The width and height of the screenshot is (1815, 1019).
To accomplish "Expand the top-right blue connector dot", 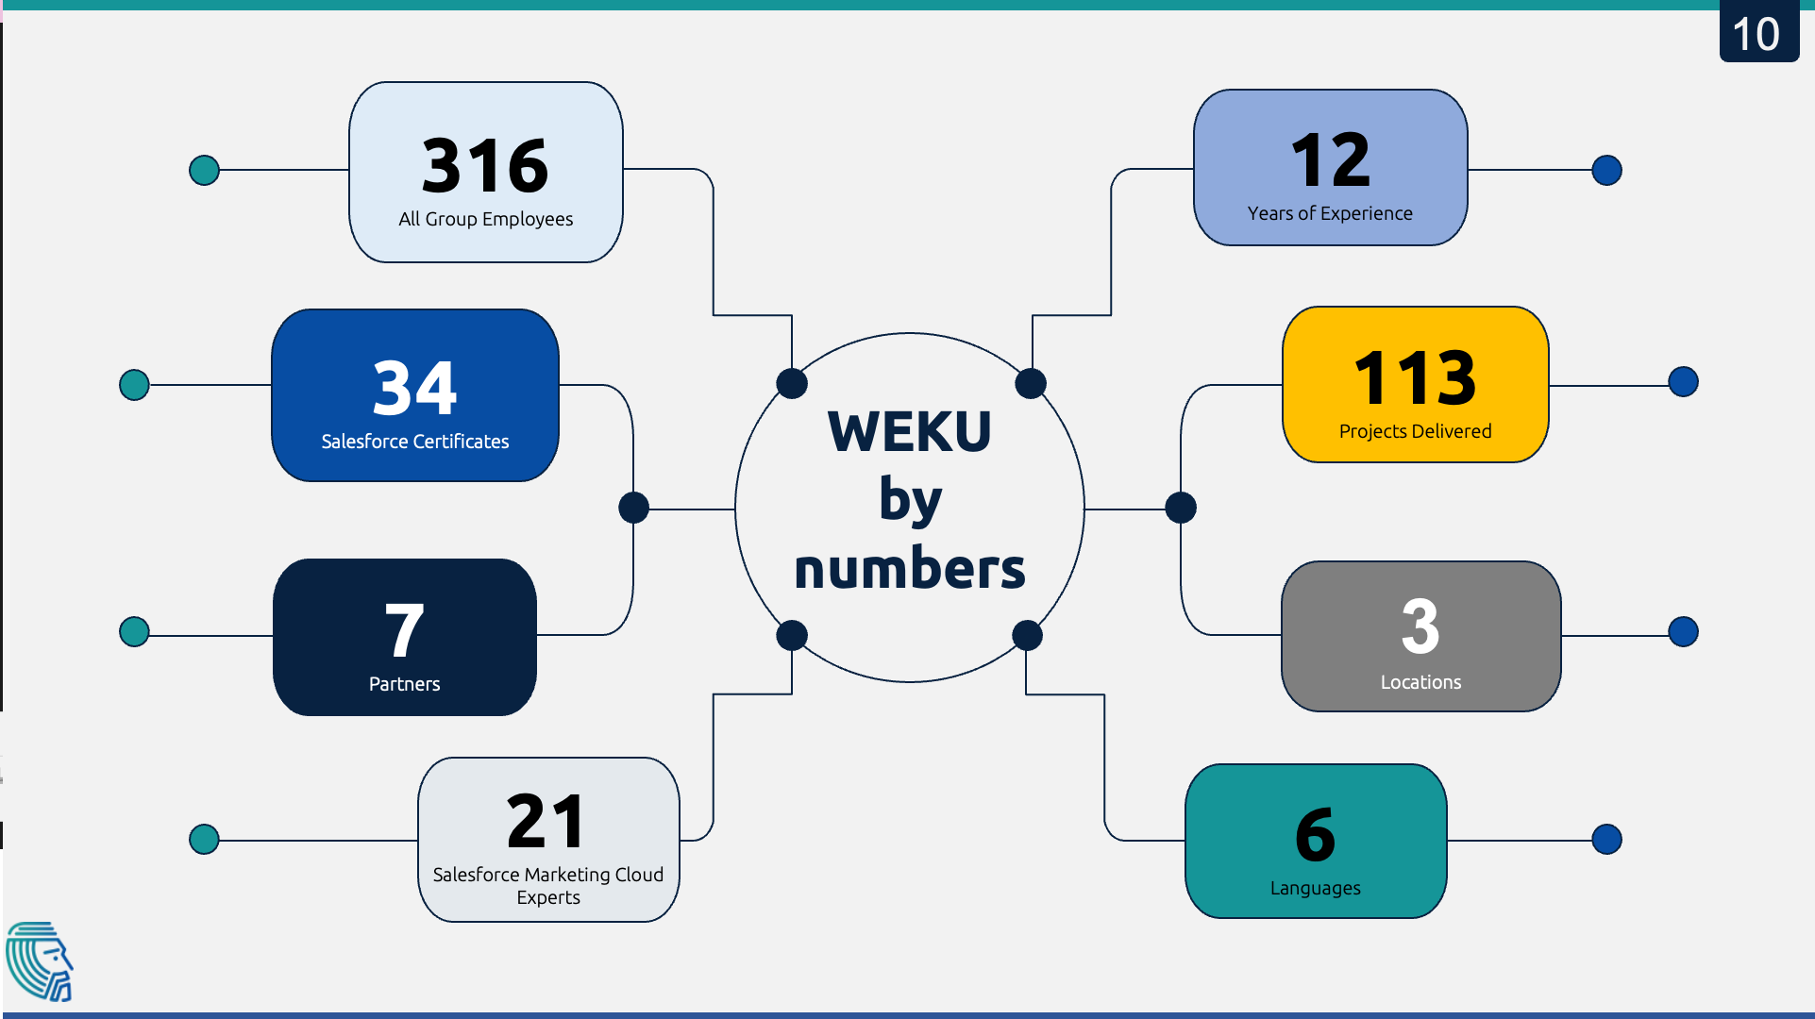I will 1608,168.
